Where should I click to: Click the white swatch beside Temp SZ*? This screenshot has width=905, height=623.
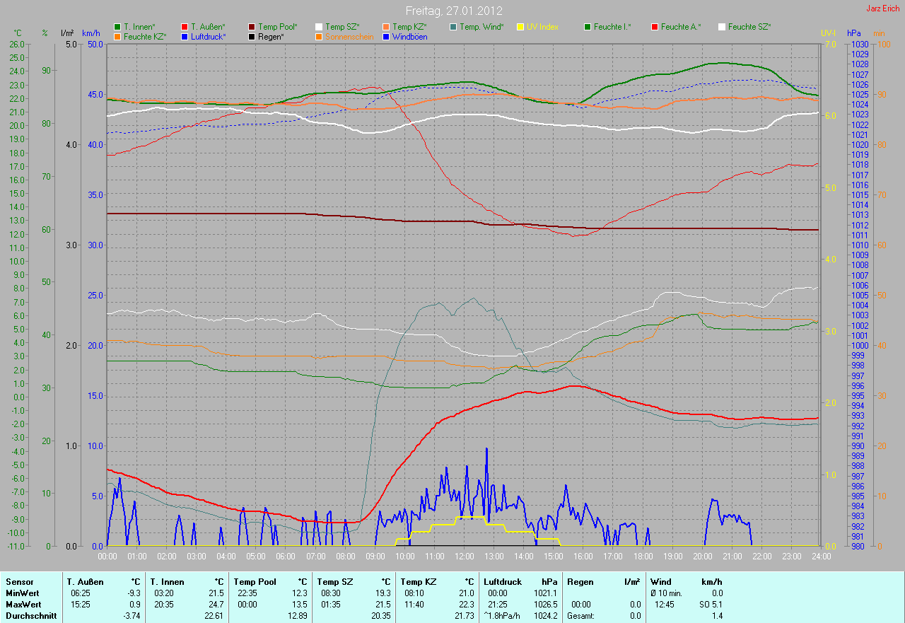(x=319, y=27)
